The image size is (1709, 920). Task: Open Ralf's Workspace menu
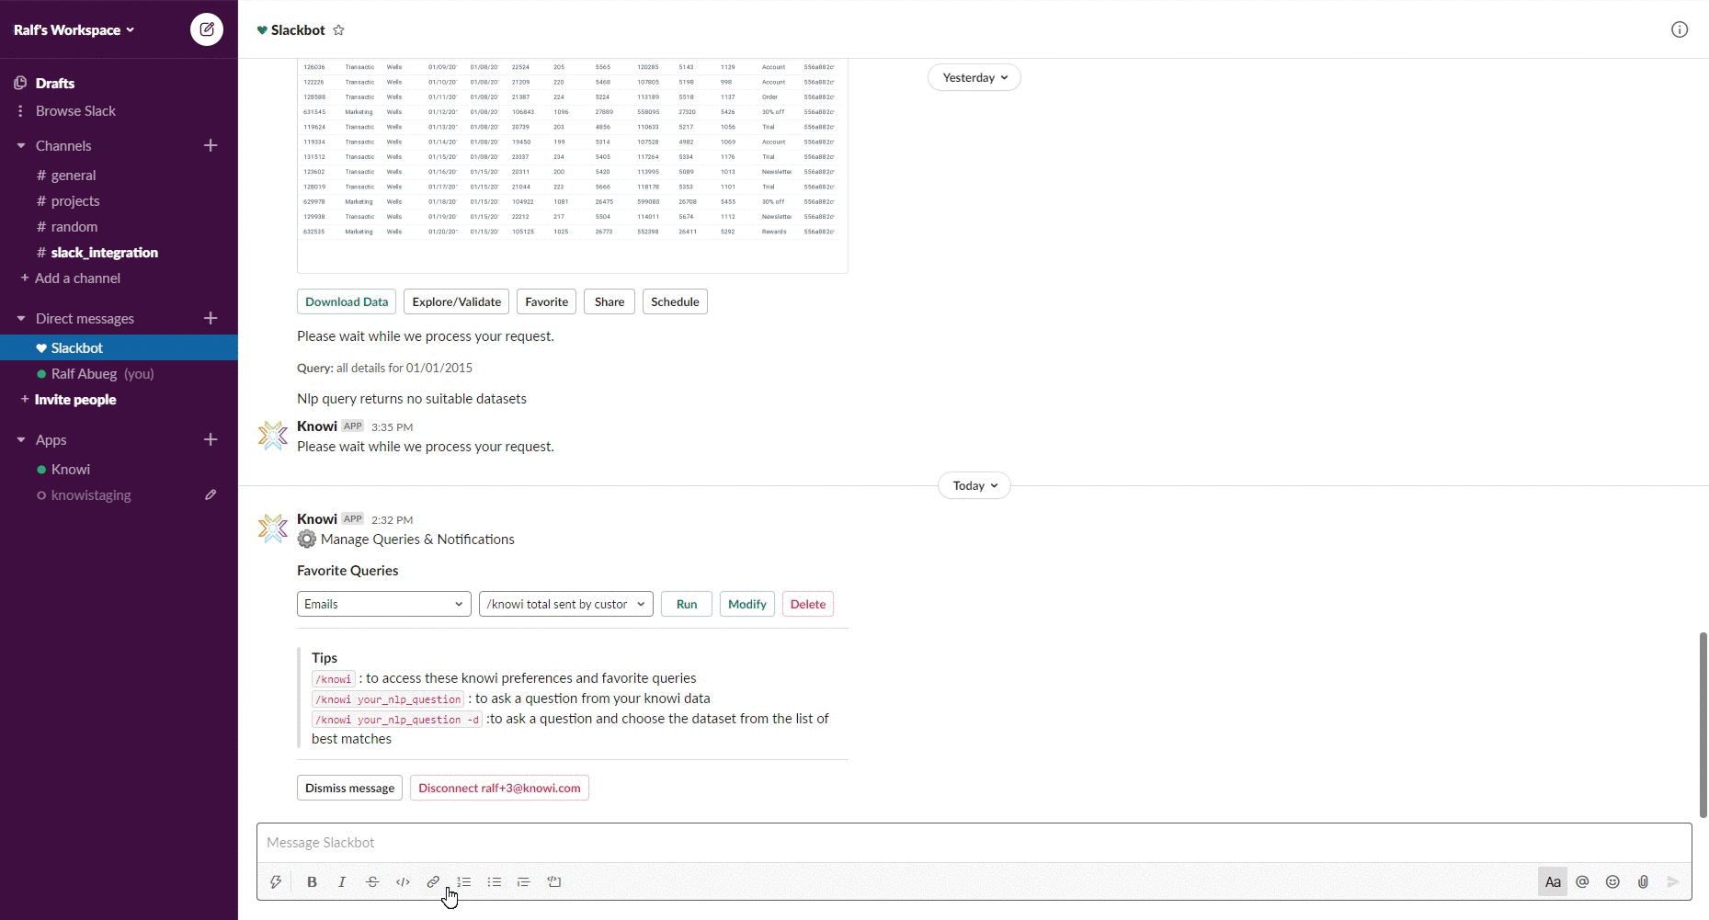pos(74,29)
